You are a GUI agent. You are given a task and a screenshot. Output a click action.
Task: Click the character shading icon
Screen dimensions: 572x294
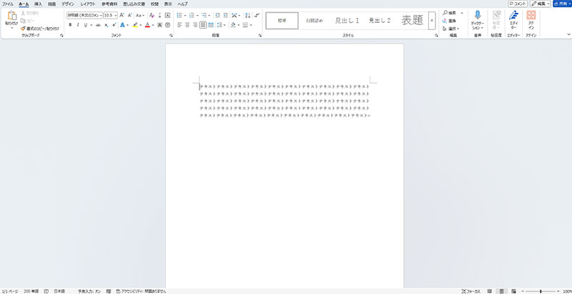(x=159, y=25)
